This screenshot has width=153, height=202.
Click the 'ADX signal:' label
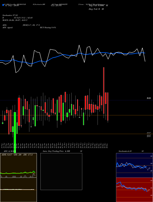click(8, 28)
